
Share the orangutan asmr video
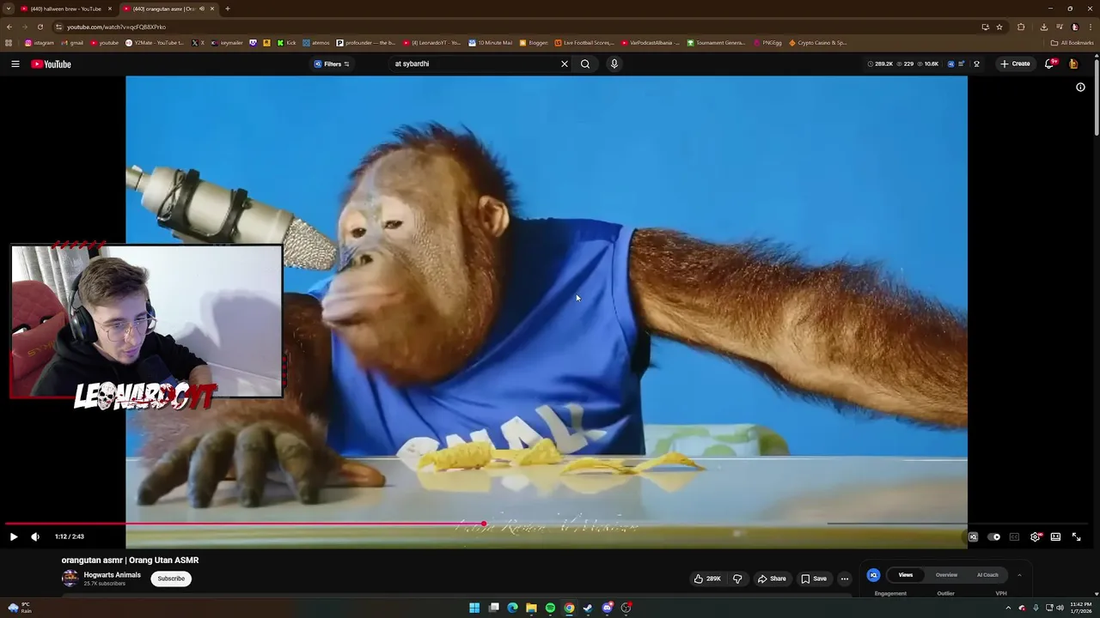coord(772,579)
